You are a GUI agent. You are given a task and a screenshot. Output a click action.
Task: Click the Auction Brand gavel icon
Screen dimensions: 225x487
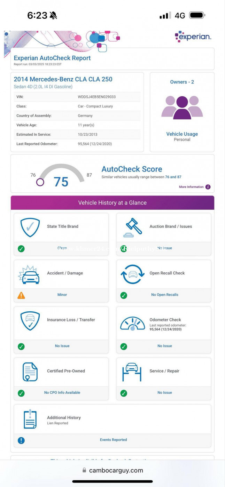tap(132, 227)
